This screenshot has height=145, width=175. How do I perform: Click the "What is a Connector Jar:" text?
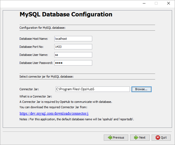[36, 96]
